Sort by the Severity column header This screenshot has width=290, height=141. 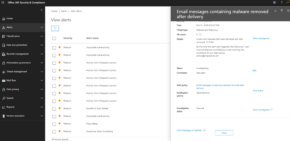68,38
